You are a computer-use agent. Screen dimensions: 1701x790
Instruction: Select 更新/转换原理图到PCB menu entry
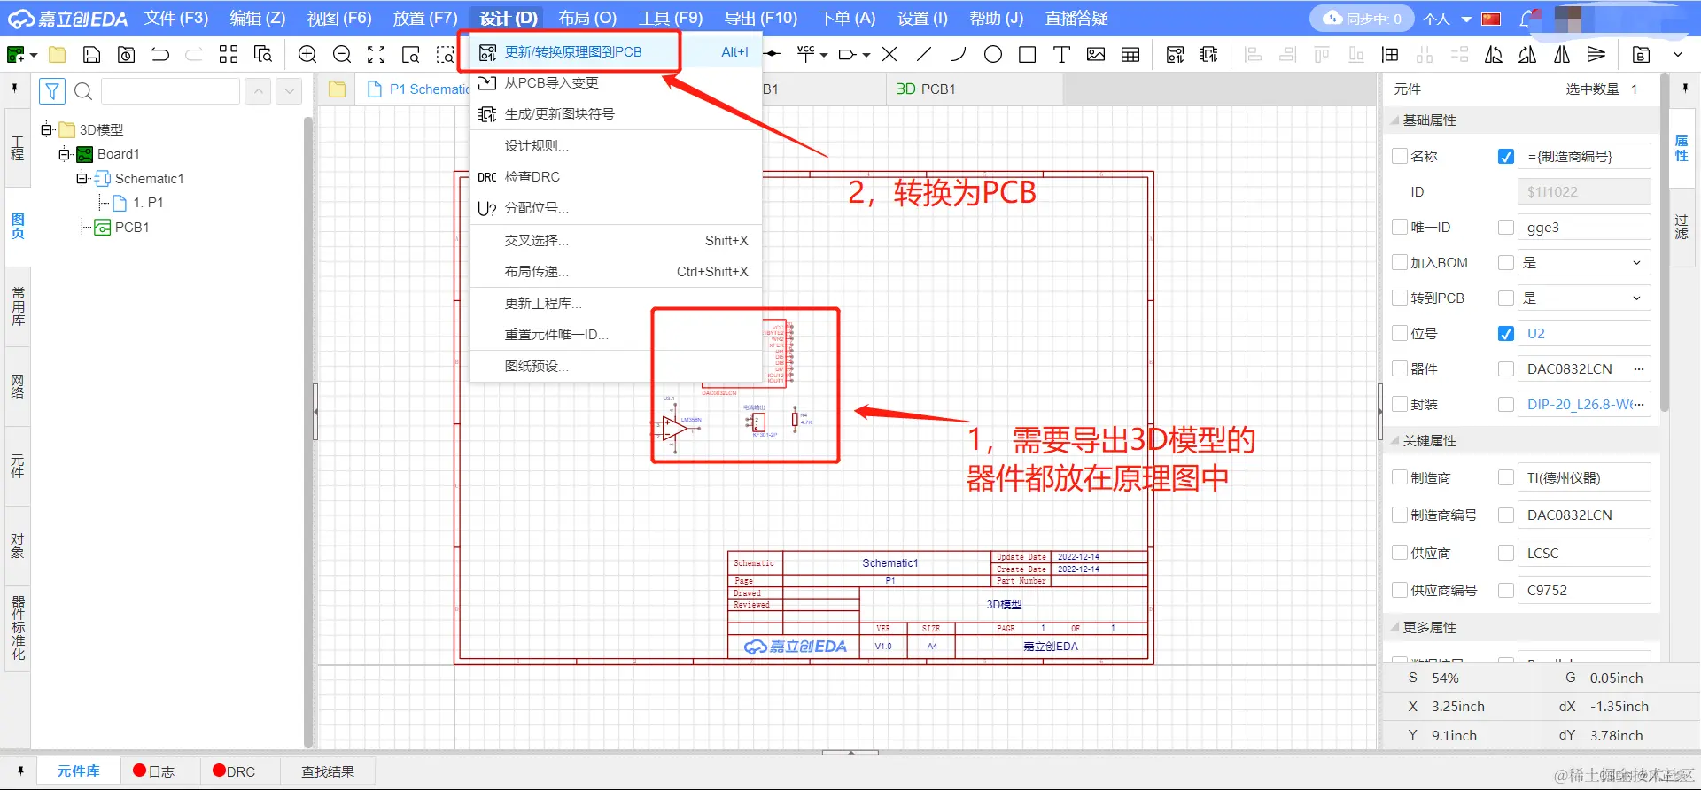tap(615, 51)
